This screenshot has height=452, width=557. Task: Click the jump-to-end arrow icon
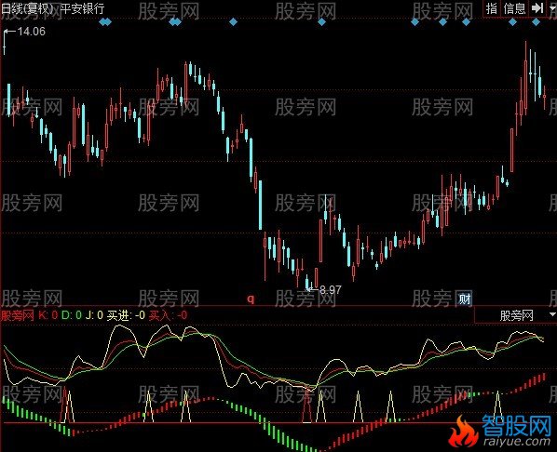[x=537, y=7]
